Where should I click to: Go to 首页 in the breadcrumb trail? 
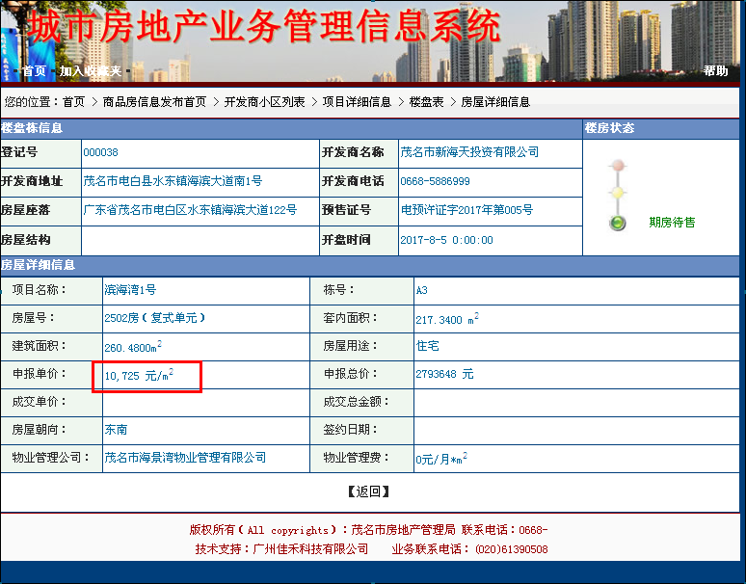click(73, 102)
